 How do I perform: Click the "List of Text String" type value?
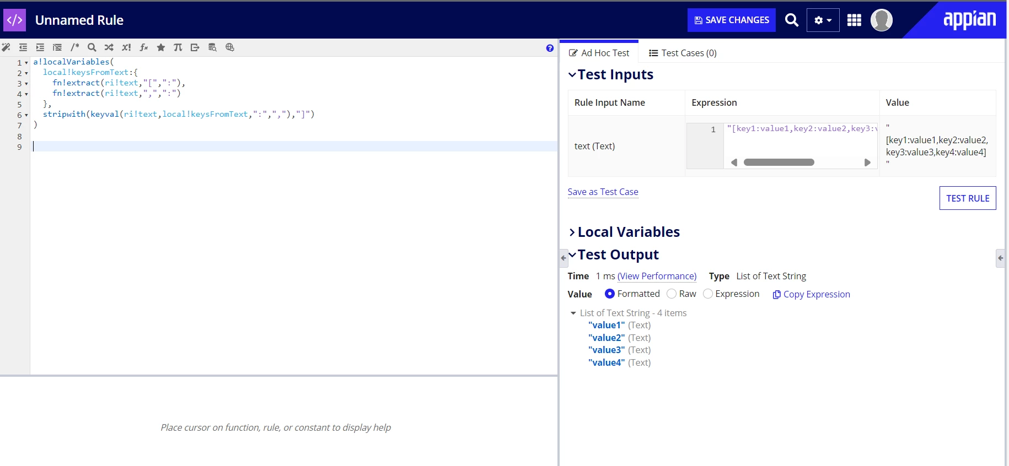click(771, 276)
